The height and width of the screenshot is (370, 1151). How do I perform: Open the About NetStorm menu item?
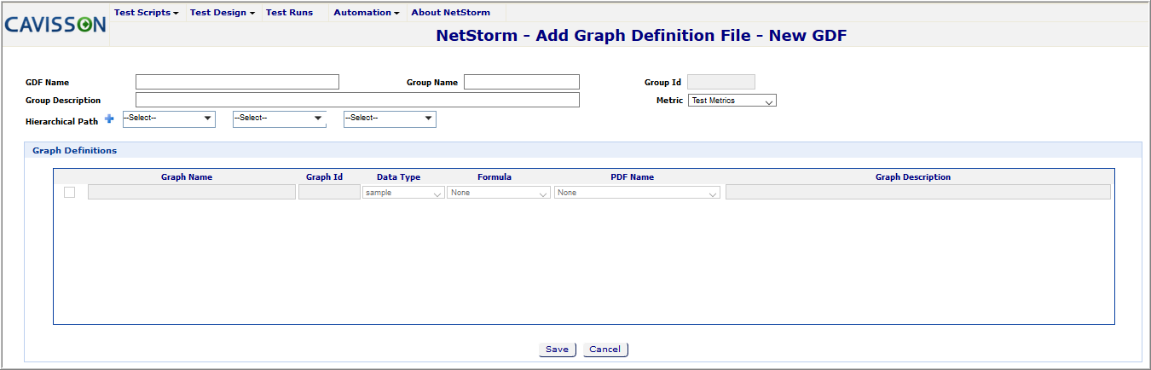450,13
